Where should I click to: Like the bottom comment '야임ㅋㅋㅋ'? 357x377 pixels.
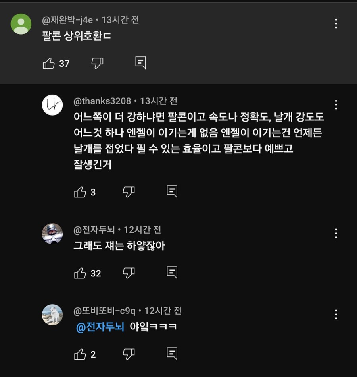(81, 353)
